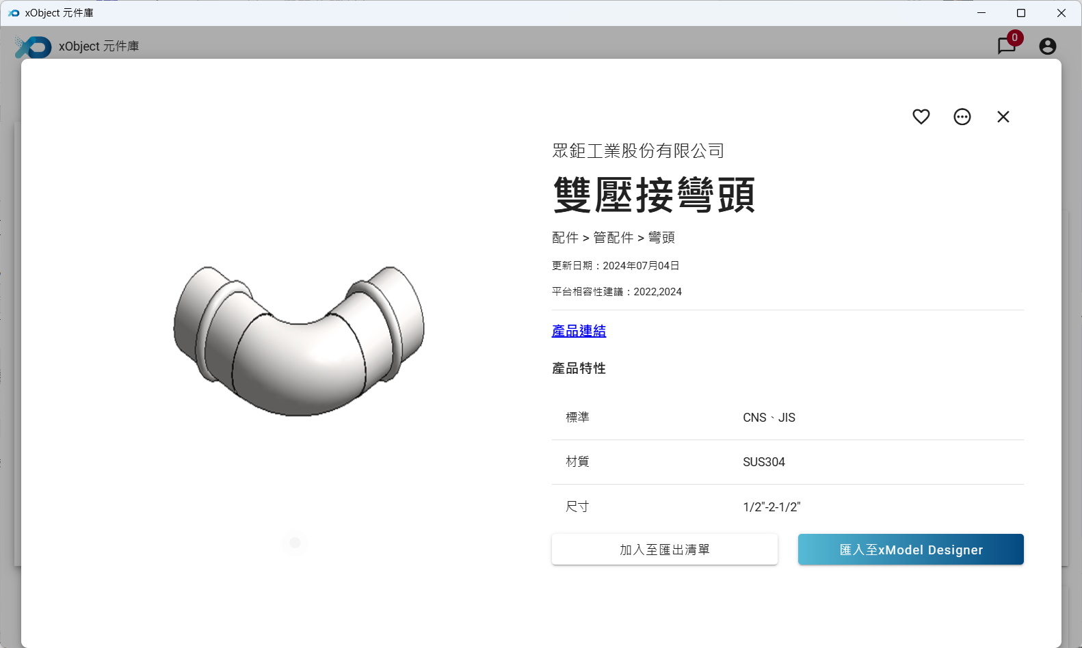Open the 產品連結 hyperlink
Viewport: 1082px width, 648px height.
579,331
